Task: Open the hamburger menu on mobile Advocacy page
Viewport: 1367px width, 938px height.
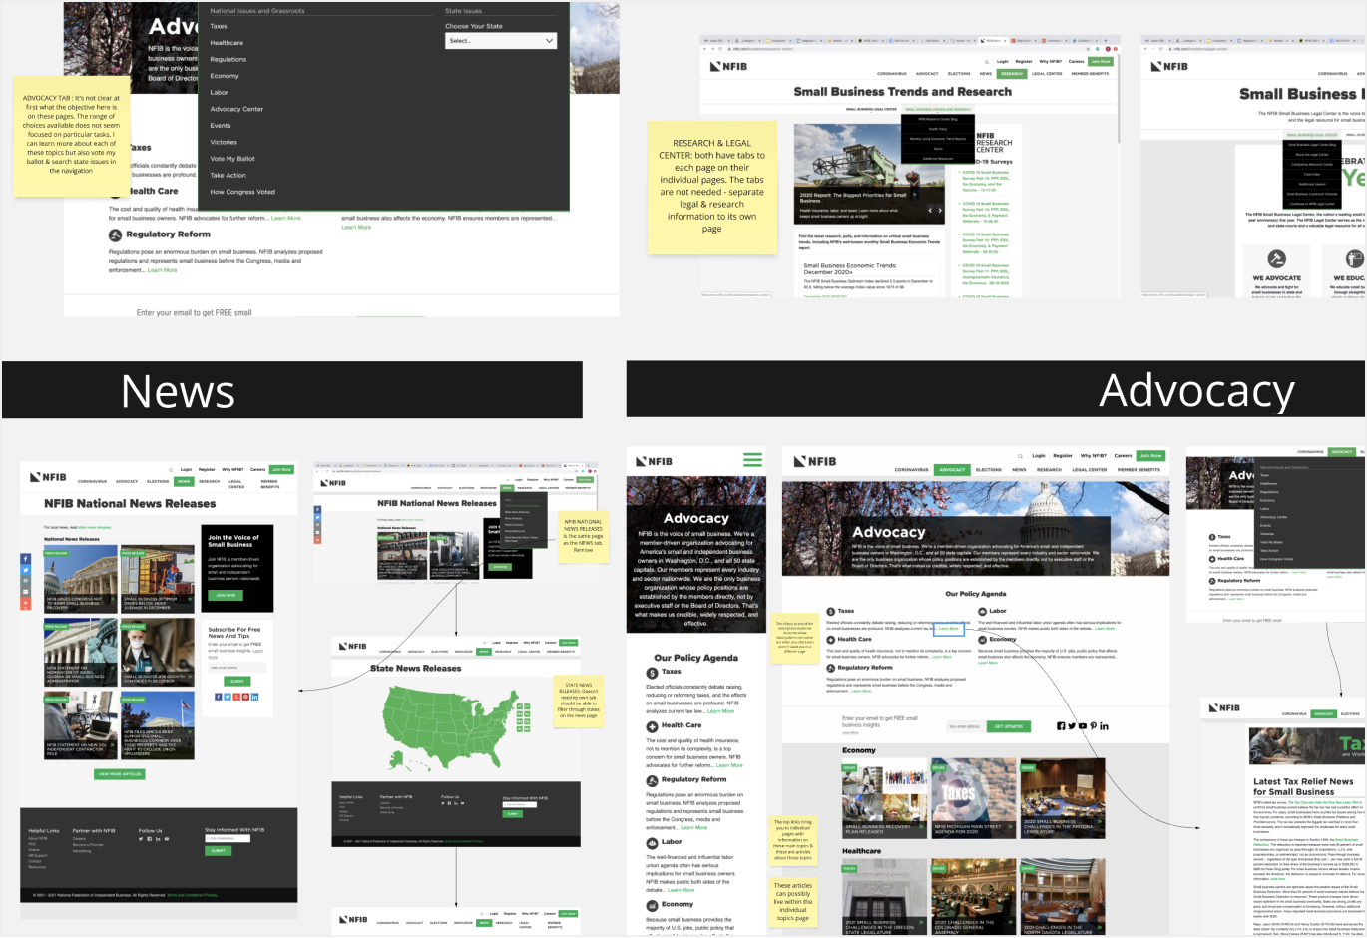Action: (x=752, y=460)
